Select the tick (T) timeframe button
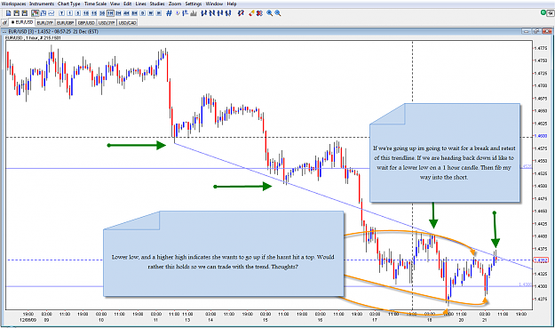555x328 pixels. 62,13
